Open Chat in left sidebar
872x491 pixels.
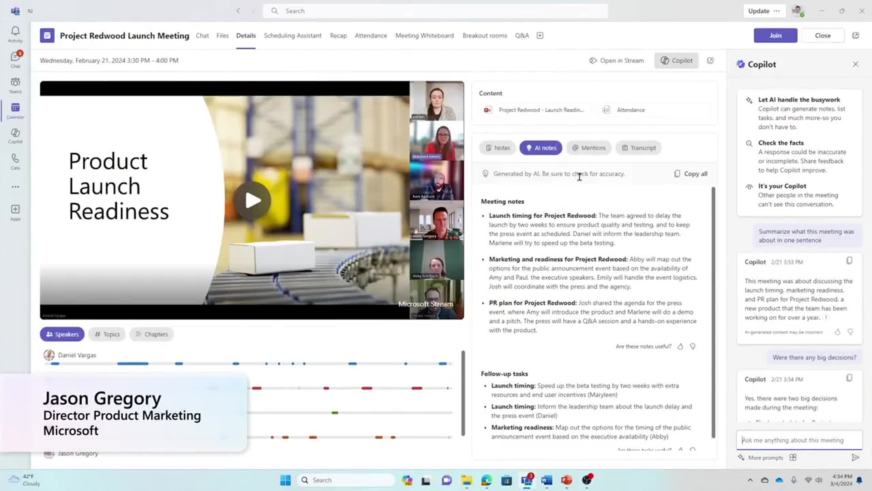point(15,60)
